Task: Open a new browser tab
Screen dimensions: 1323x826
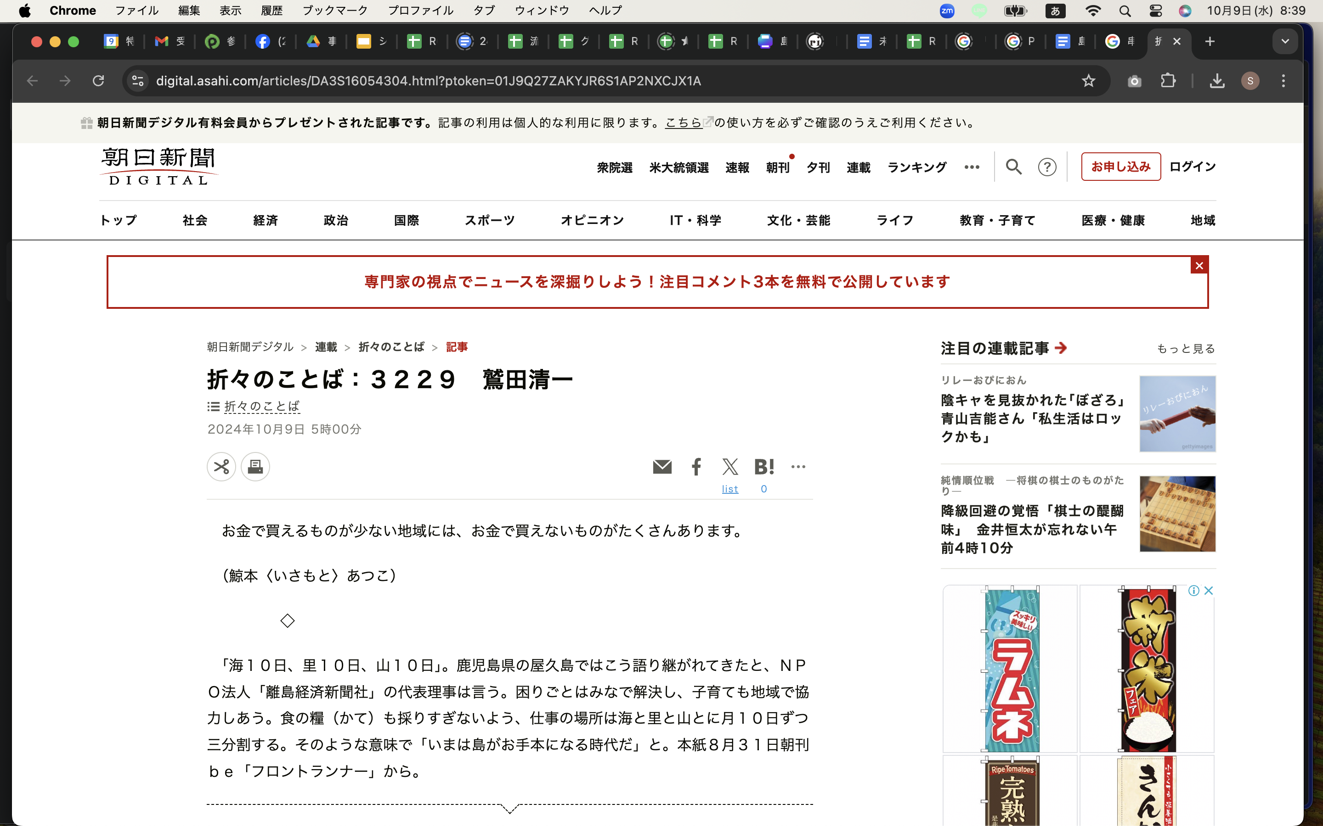Action: pyautogui.click(x=1210, y=41)
